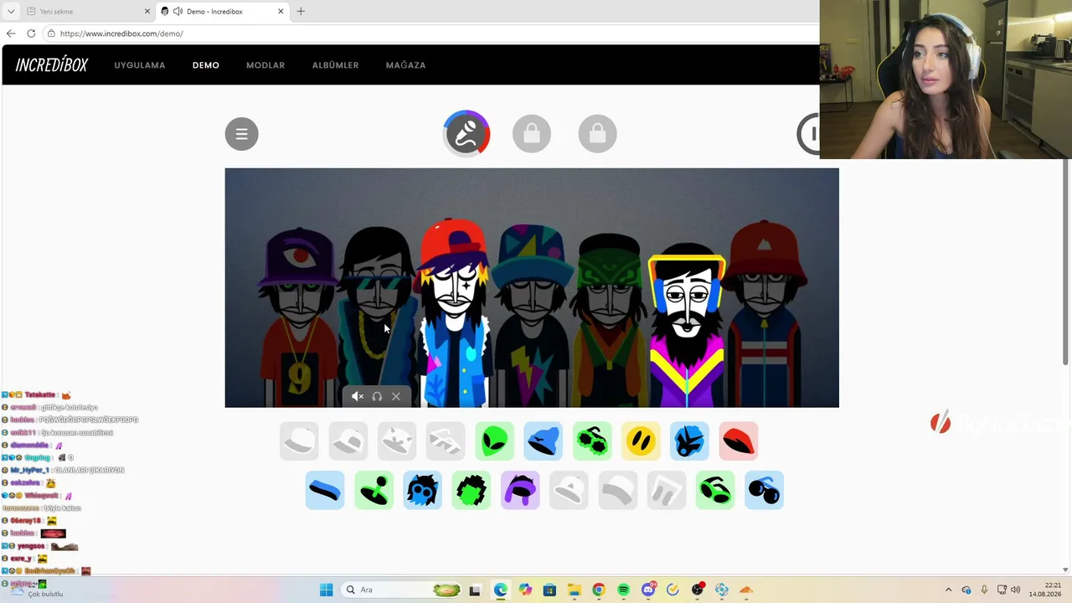Open Discord from the taskbar

647,590
